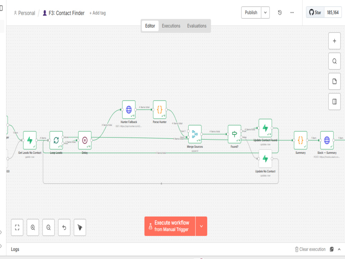Image resolution: width=345 pixels, height=259 pixels.
Task: Expand the Publish options dropdown
Action: pos(265,12)
